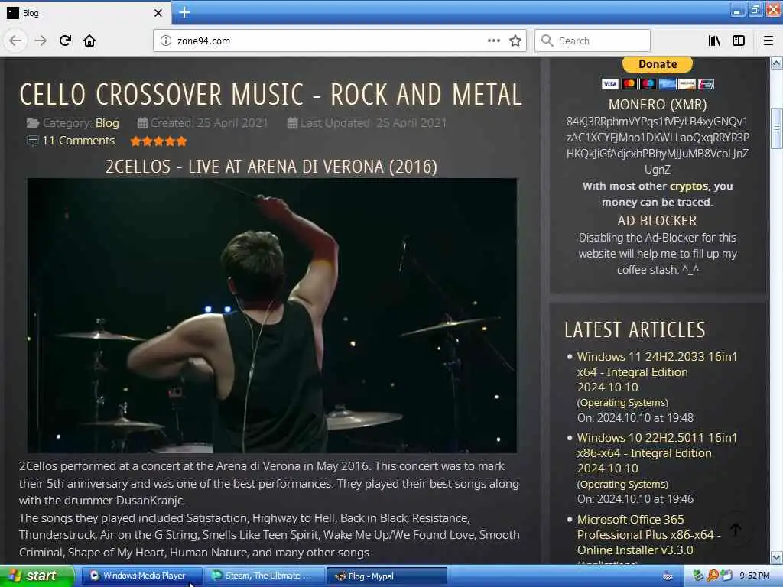Click the green safely remove hardware icon
The width and height of the screenshot is (783, 587).
point(698,576)
